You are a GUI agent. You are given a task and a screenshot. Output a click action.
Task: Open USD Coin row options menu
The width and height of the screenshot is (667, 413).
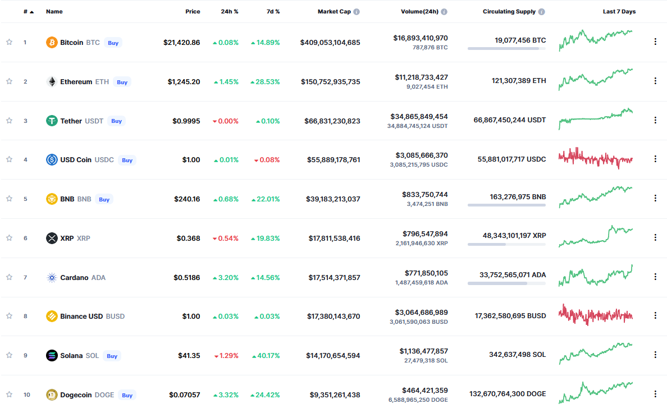tap(655, 159)
